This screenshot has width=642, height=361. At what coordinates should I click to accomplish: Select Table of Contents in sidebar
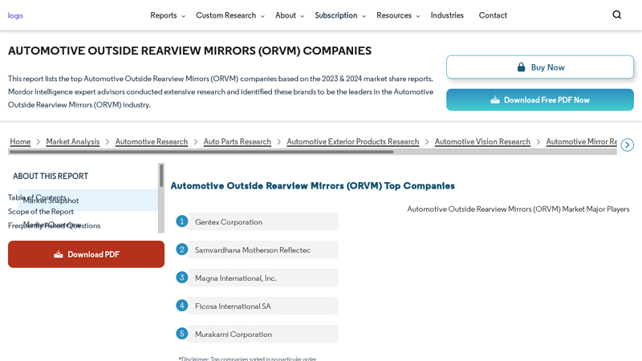coord(37,197)
